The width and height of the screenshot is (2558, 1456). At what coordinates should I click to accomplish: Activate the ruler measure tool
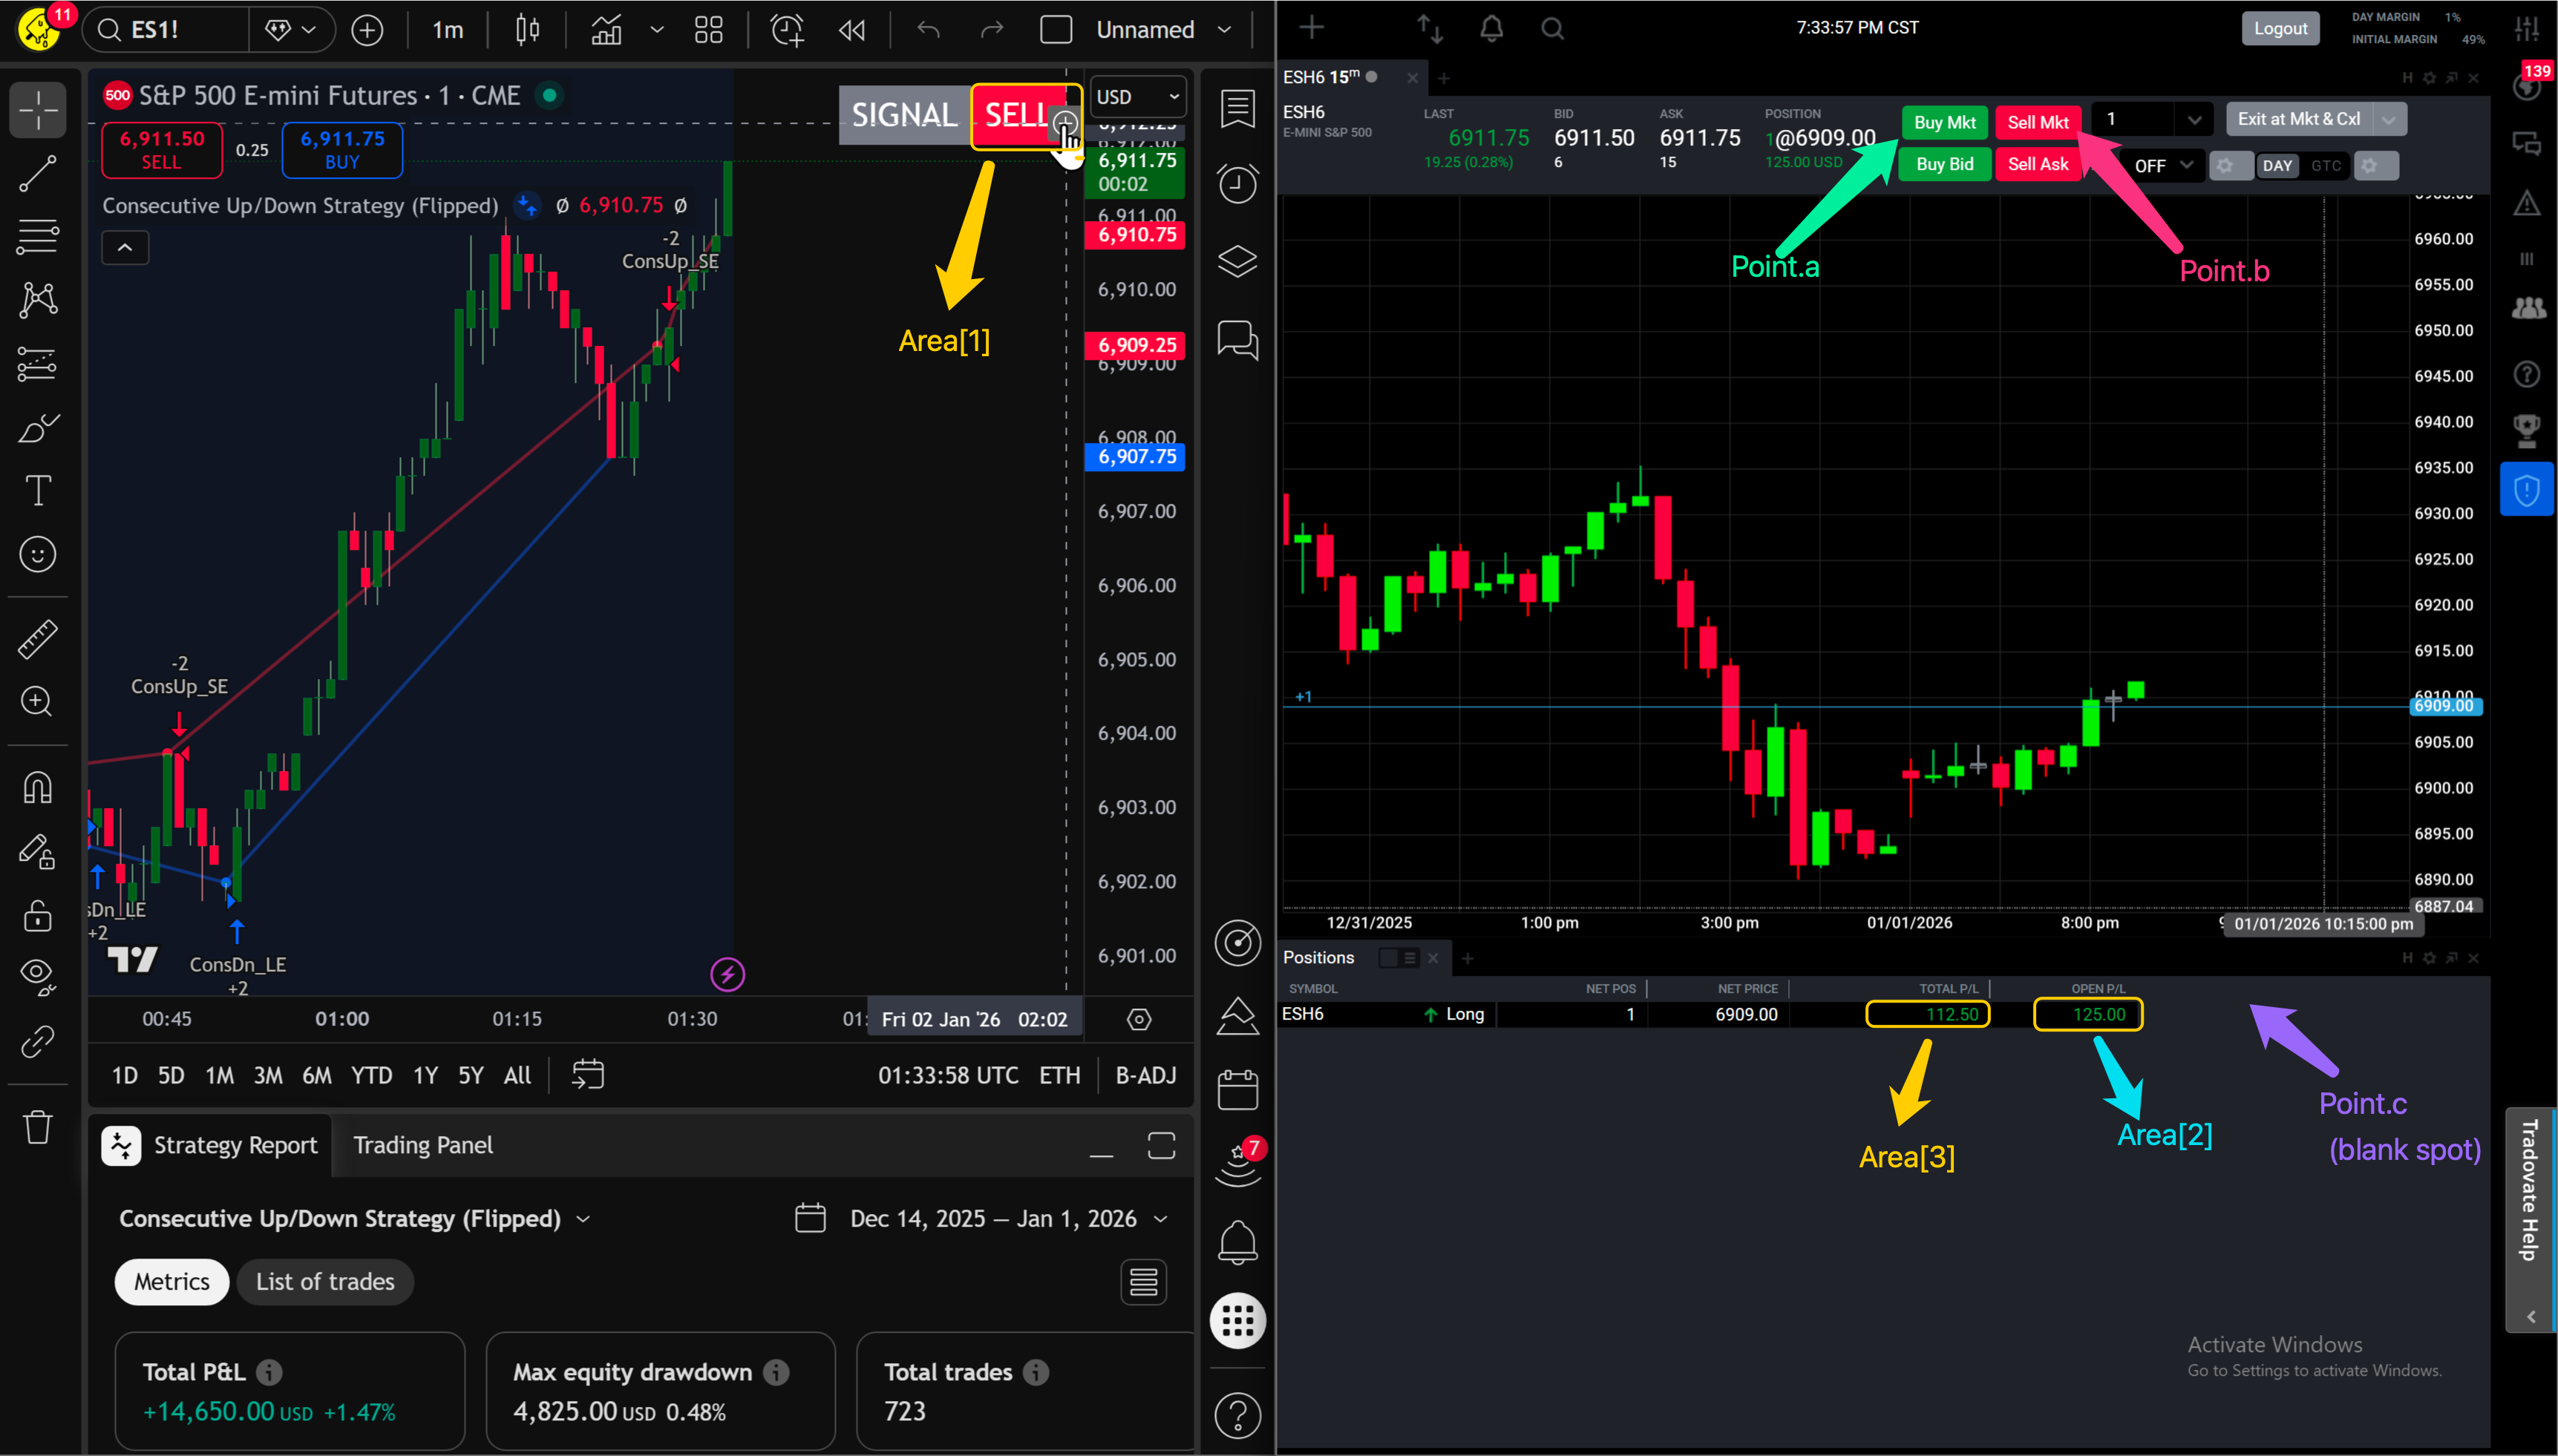pos(37,639)
